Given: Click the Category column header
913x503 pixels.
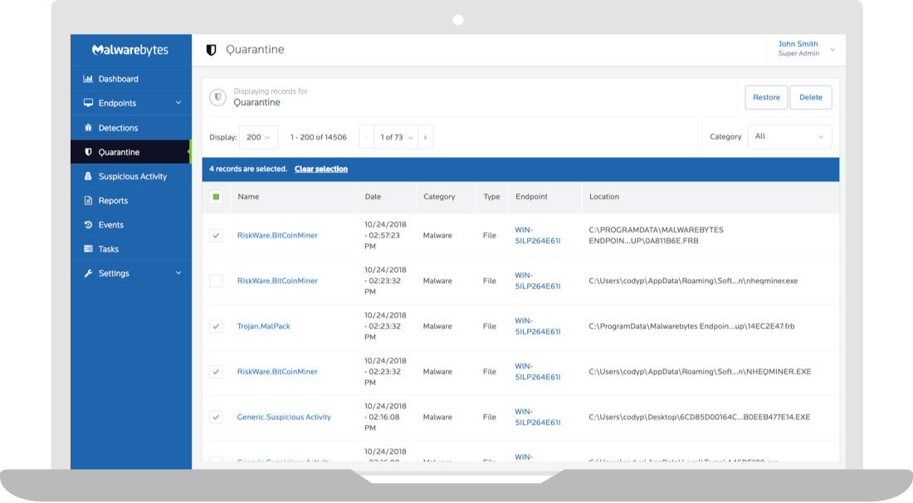Looking at the screenshot, I should point(439,197).
